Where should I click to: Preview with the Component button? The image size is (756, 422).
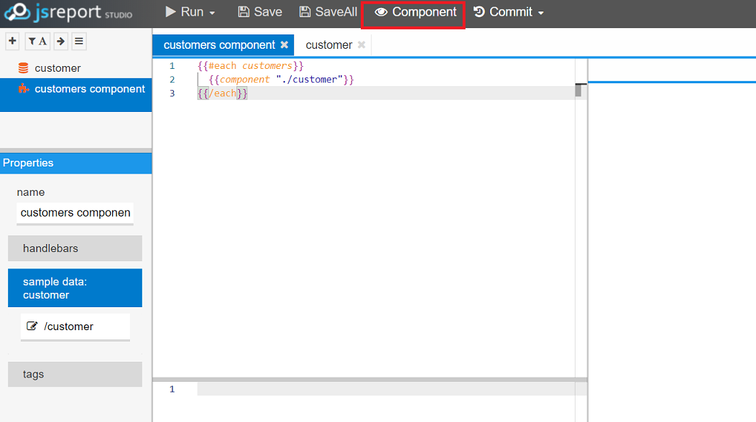pos(415,12)
